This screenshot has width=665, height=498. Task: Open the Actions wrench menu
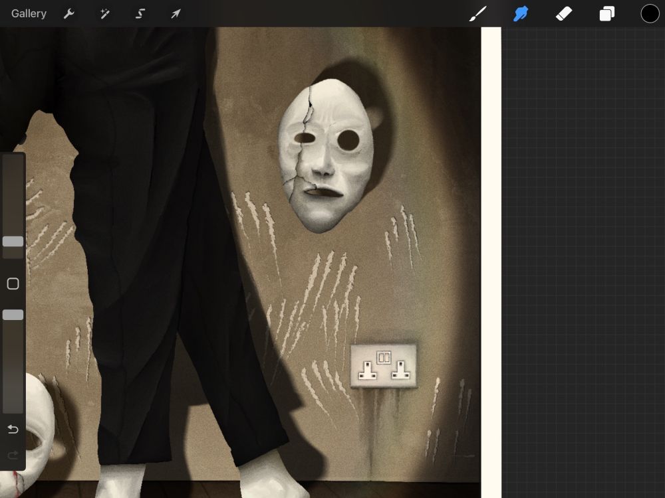tap(69, 13)
